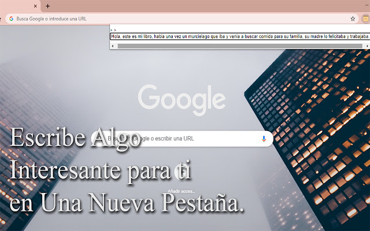Bookmark this page with star icon
The image size is (370, 231).
pyautogui.click(x=353, y=19)
